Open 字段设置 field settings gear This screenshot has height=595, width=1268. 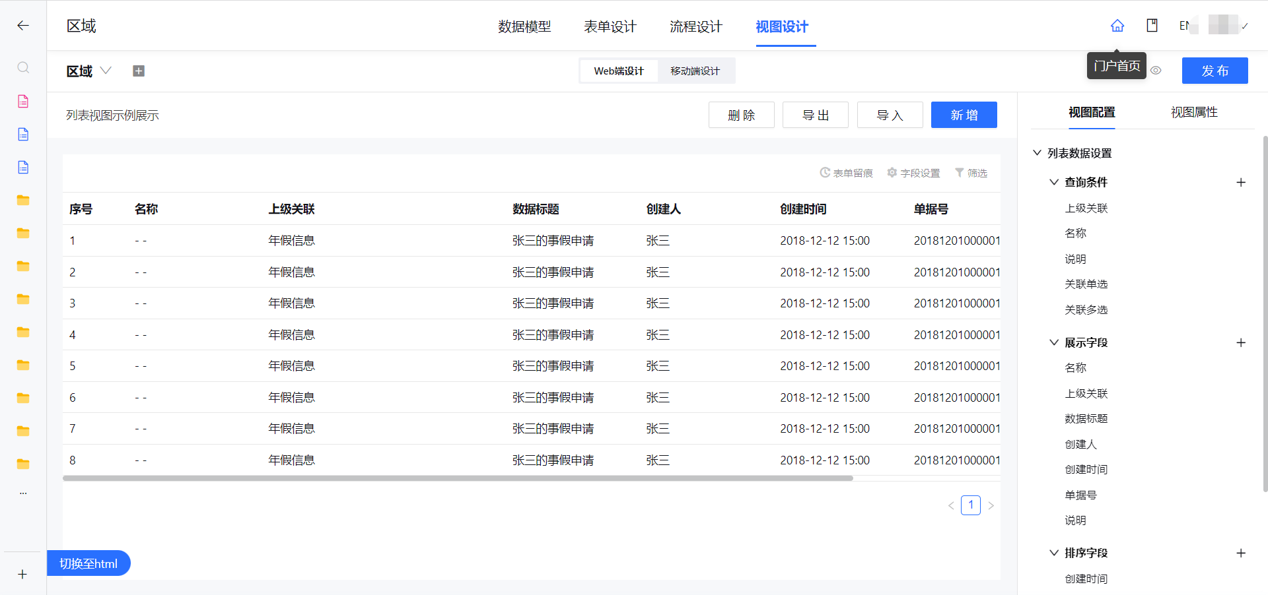tap(914, 173)
